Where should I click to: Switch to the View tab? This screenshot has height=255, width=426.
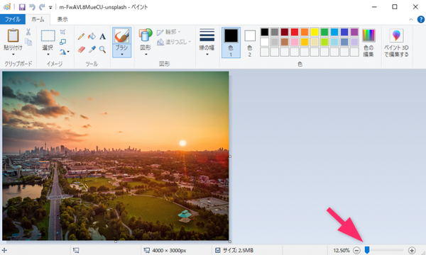pos(62,19)
